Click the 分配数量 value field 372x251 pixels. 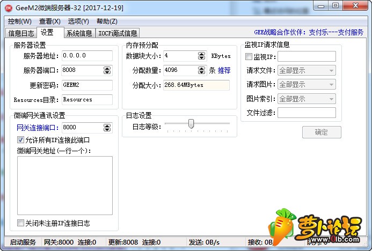pyautogui.click(x=181, y=70)
